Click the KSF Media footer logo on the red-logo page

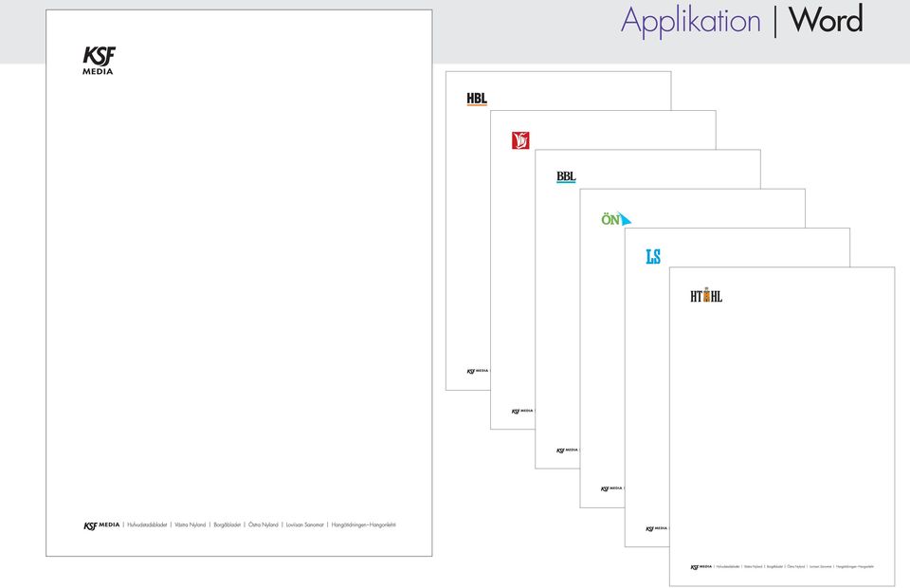522,411
